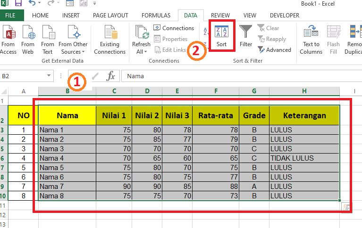Open the Customize Quick Access Toolbar arrow

click(x=95, y=3)
